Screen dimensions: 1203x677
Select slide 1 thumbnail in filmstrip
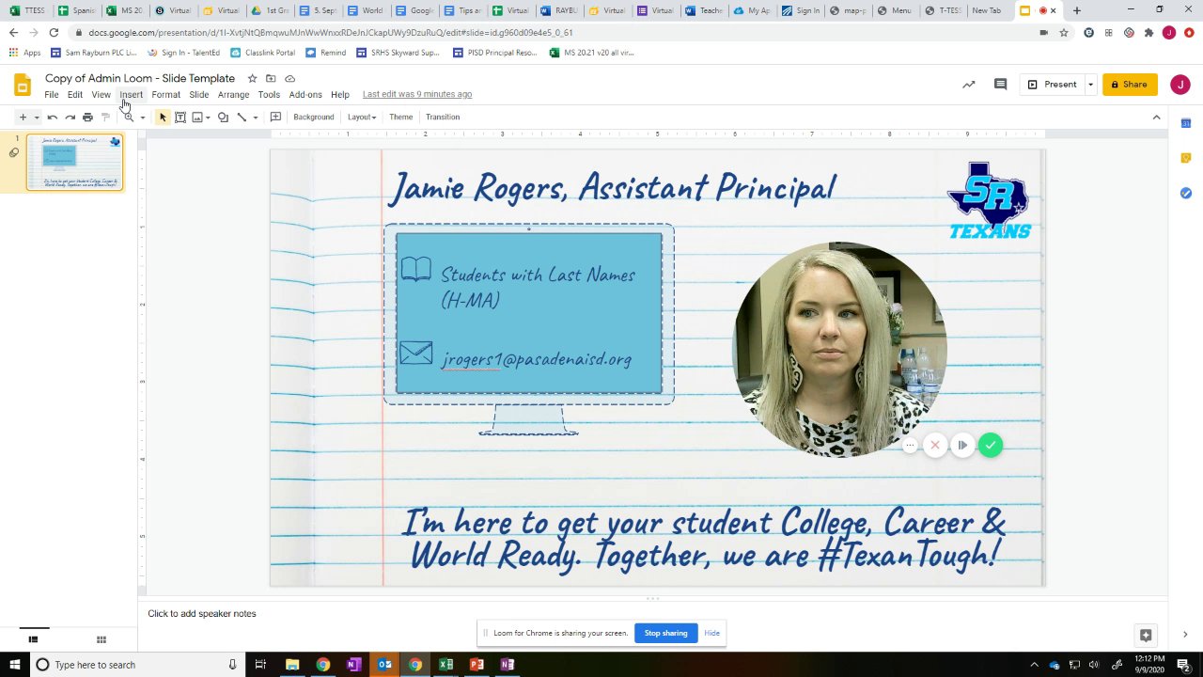click(x=74, y=163)
